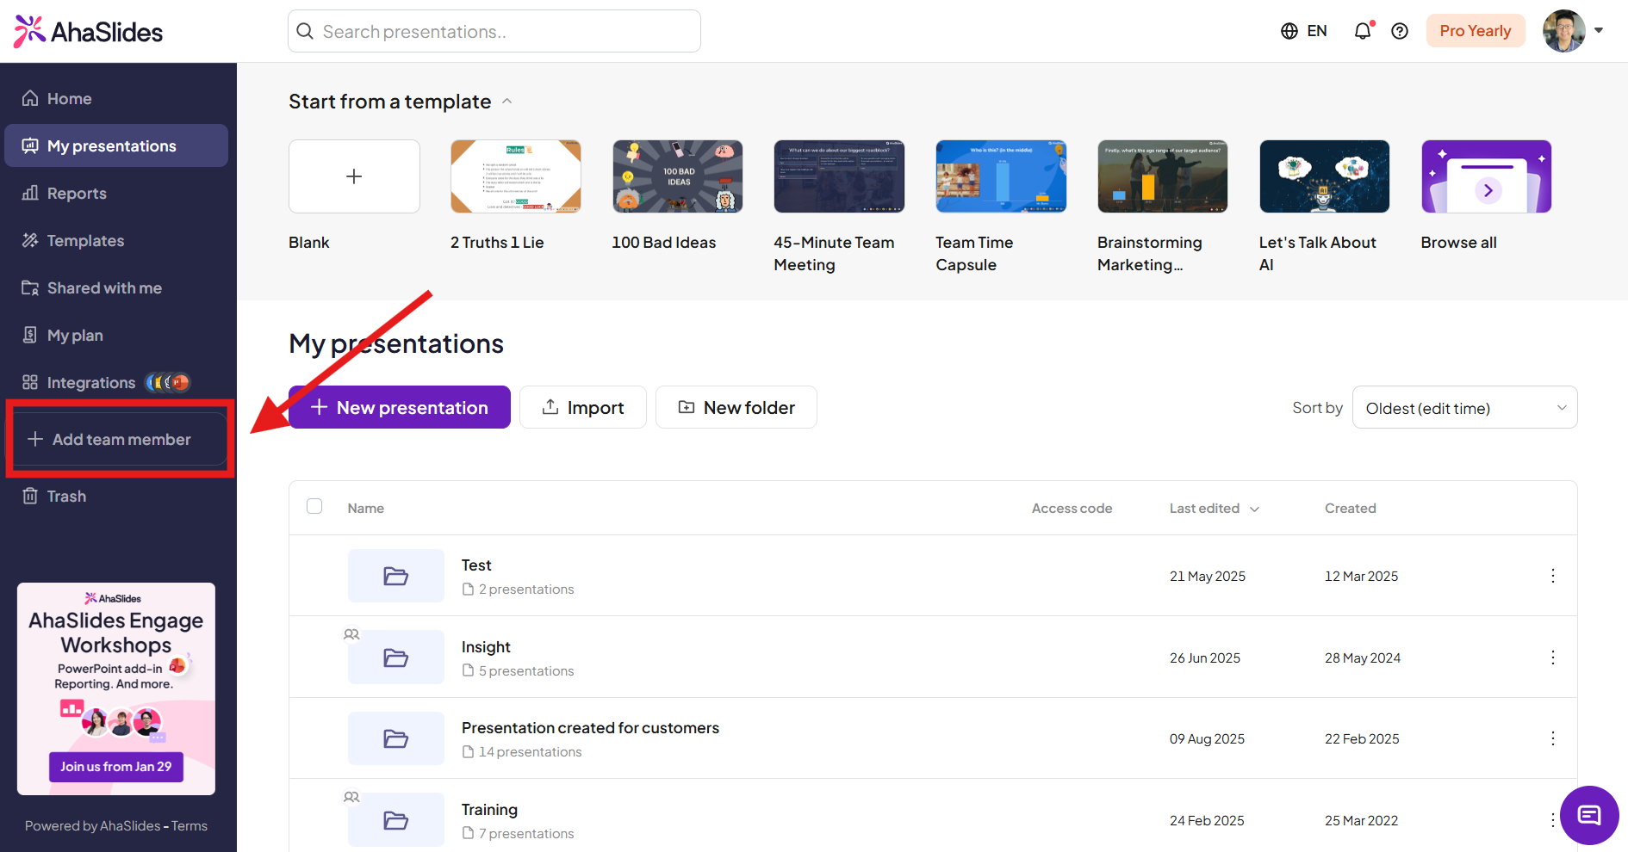This screenshot has height=852, width=1628.
Task: Focus the Search presentations field
Action: point(494,32)
